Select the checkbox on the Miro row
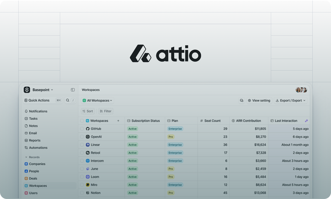The width and height of the screenshot is (331, 199). tap(82, 185)
